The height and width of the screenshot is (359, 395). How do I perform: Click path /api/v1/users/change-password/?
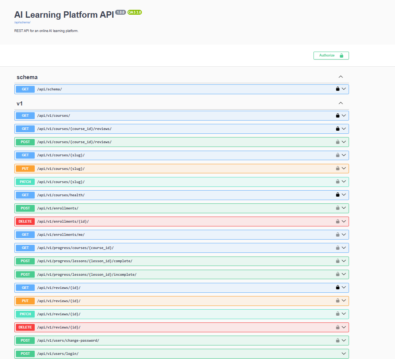tap(68, 341)
